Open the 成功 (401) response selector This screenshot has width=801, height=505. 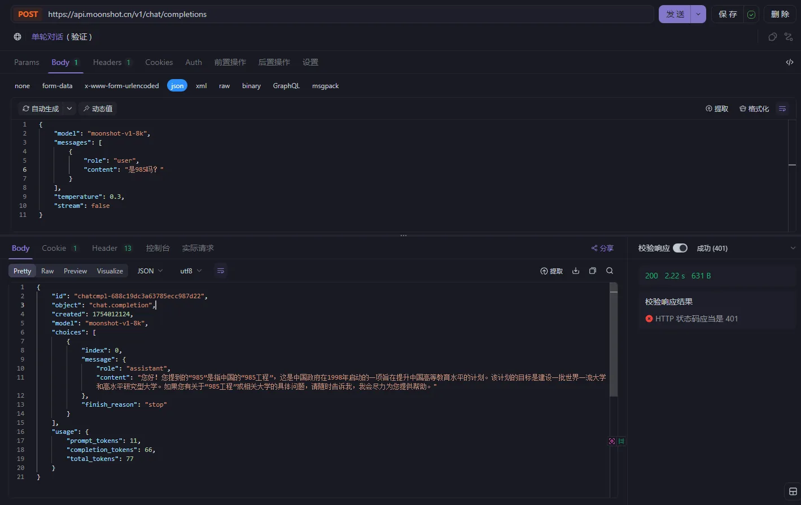click(x=712, y=248)
